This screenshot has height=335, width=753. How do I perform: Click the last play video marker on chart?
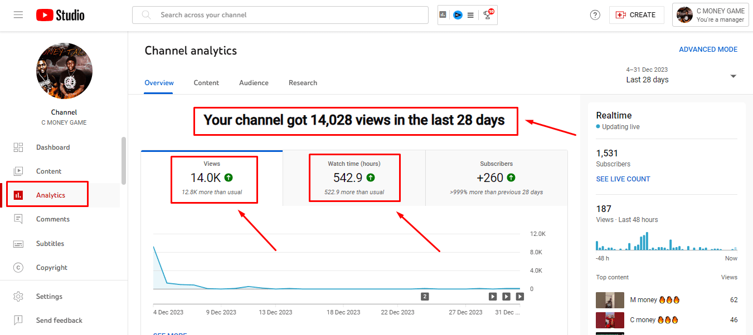pyautogui.click(x=519, y=297)
